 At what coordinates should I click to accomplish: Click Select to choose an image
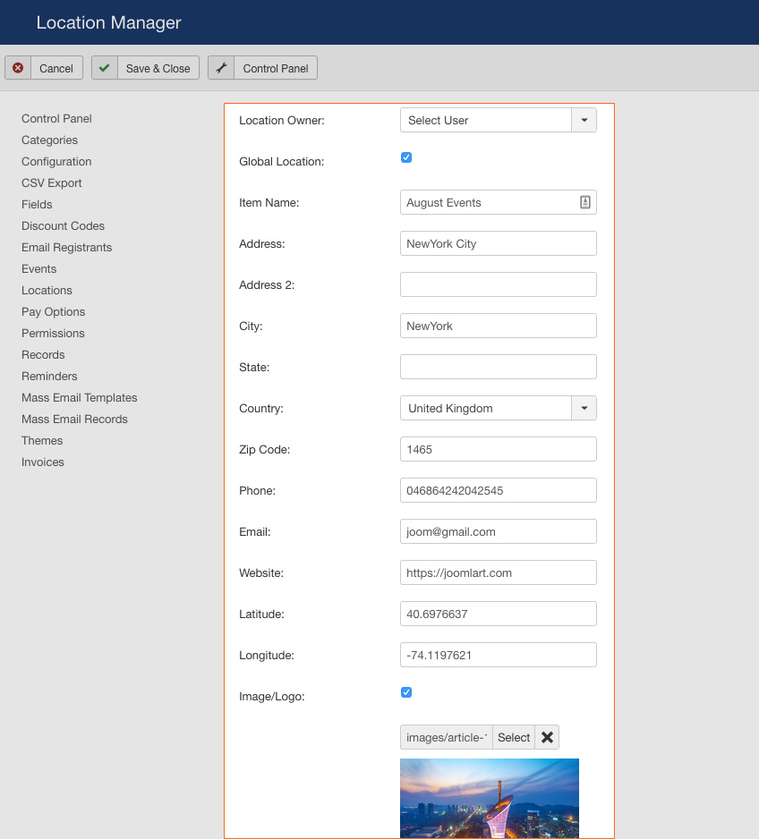tap(514, 737)
